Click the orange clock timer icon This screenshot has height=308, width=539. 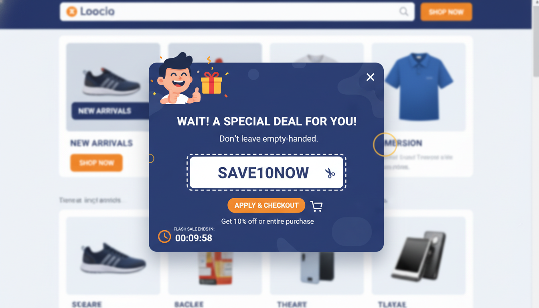pyautogui.click(x=164, y=236)
